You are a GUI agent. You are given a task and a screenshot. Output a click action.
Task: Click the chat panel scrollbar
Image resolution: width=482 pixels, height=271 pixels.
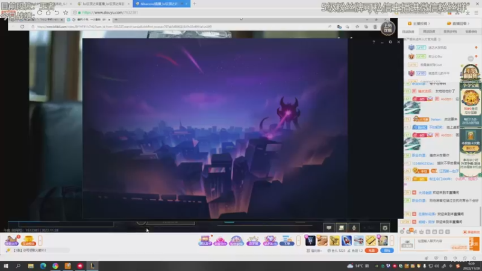point(480,216)
